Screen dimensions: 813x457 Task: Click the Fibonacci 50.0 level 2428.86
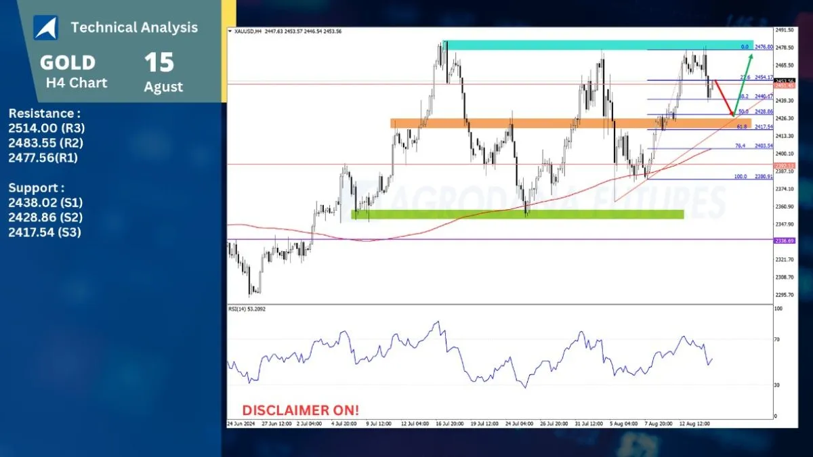[x=755, y=111]
